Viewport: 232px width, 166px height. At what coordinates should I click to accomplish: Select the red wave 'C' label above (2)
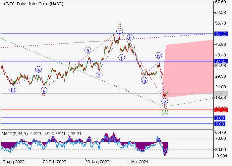(x=165, y=107)
